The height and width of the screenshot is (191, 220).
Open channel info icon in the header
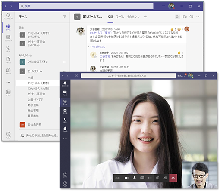click(191, 17)
